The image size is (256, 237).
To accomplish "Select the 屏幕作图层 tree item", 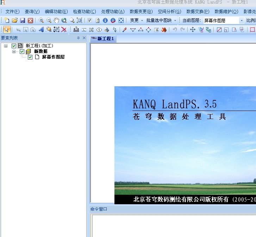I will coord(54,57).
